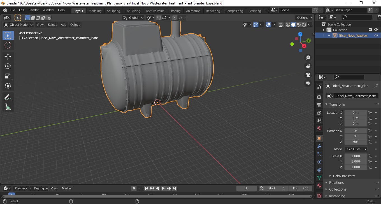
Task: Open the Keying dropdown
Action: tap(41, 188)
